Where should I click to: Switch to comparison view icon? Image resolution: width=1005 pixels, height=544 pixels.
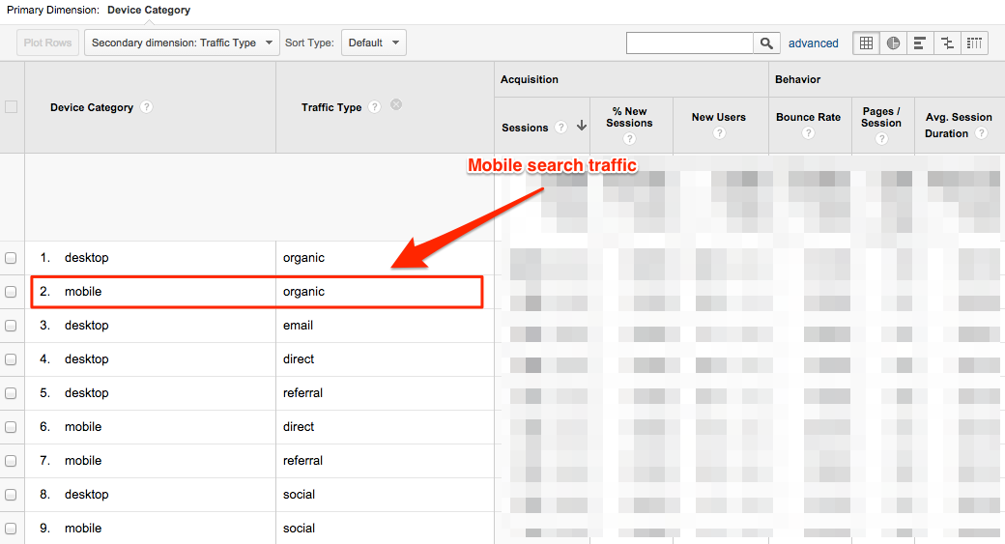[x=947, y=43]
